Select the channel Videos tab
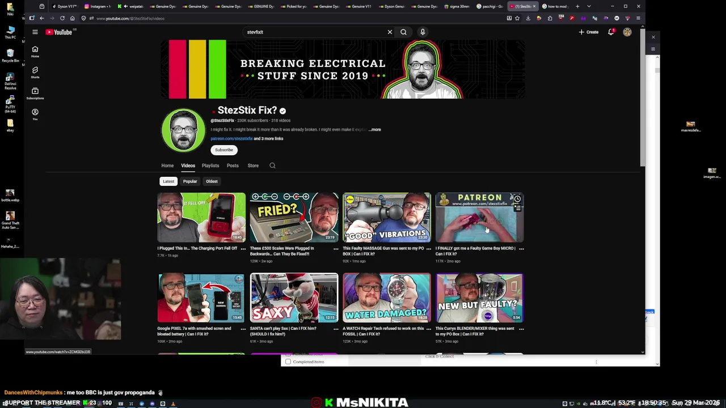The image size is (726, 408). 188,165
